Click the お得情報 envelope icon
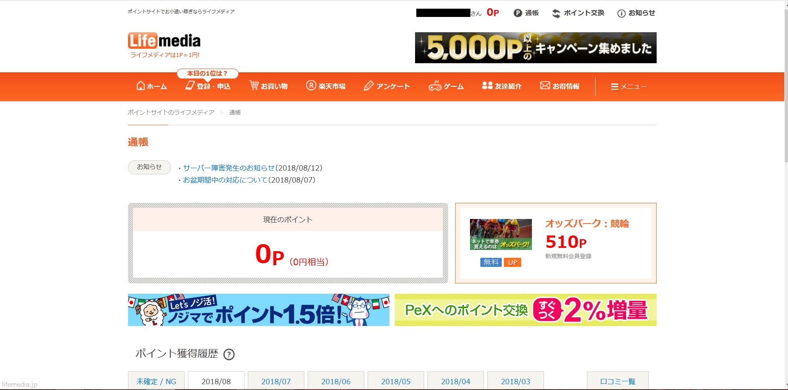Screen dimensions: 788x390 pos(545,85)
